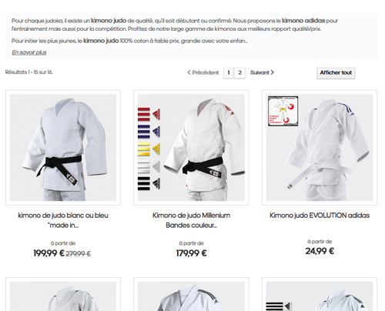
Task: Open Kimono judo EVOLUTION adidas product link
Action: (320, 216)
